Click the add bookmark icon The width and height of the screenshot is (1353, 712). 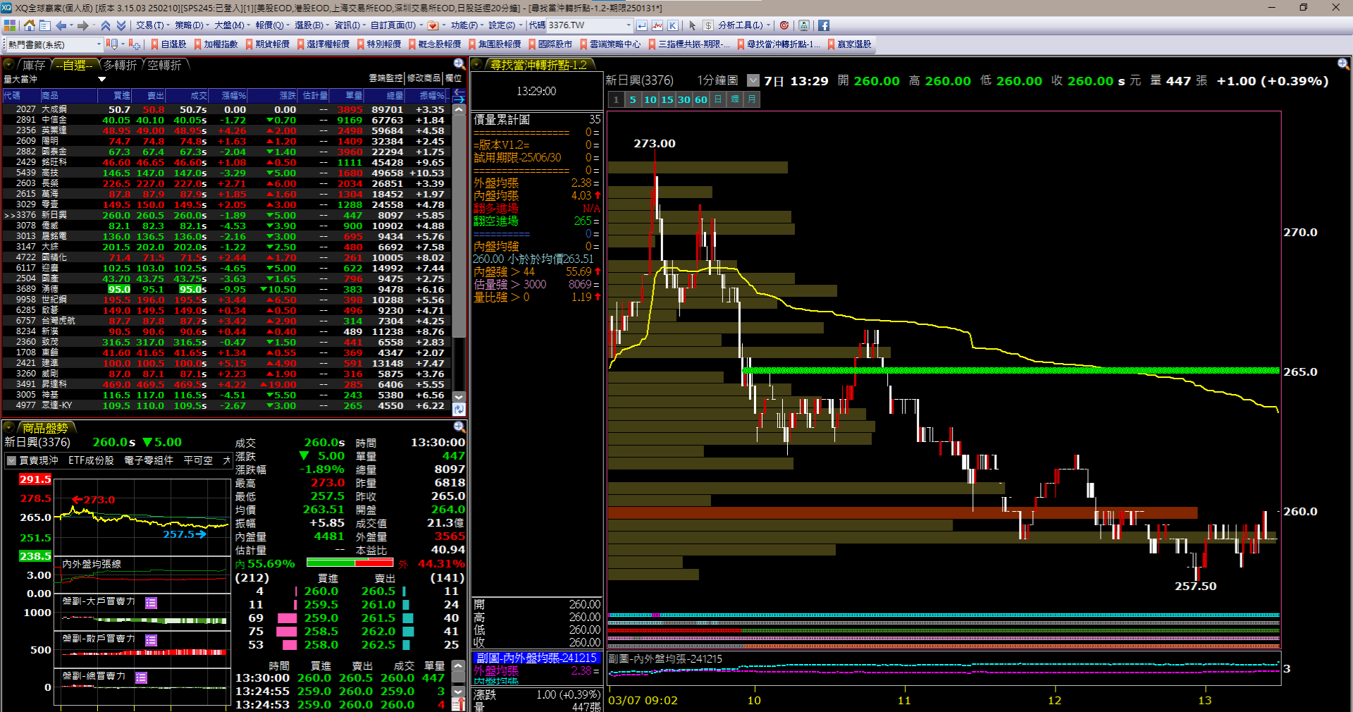point(134,44)
